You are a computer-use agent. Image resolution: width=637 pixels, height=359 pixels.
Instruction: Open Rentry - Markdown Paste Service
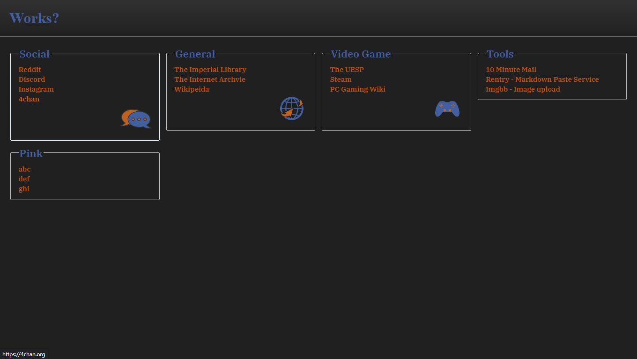click(x=542, y=79)
